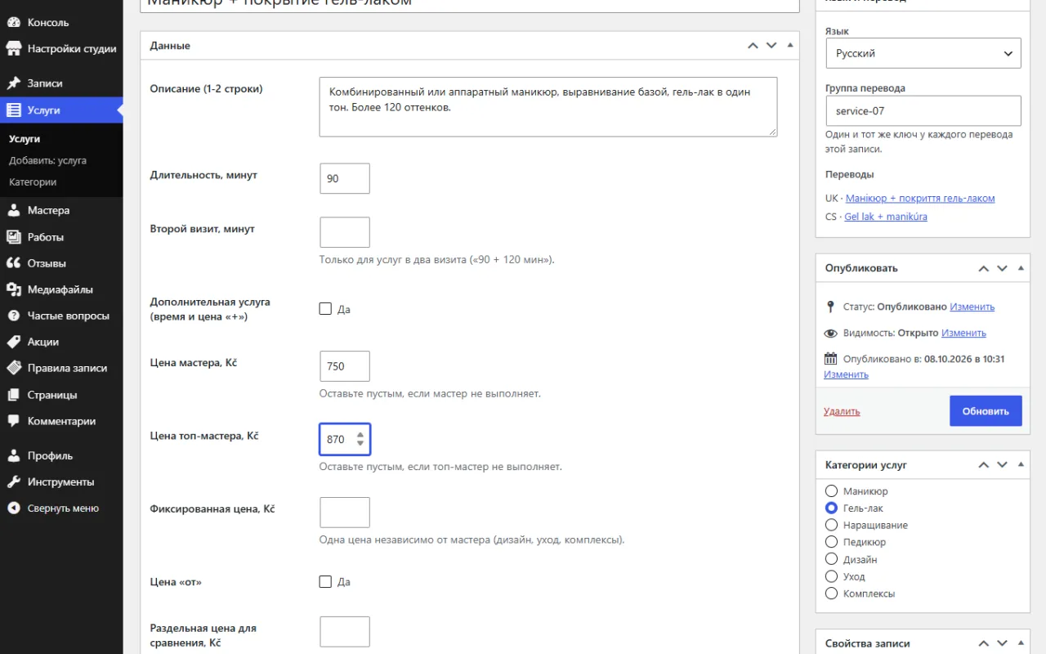
Task: Click the Настройки студии store icon
Action: pos(14,48)
